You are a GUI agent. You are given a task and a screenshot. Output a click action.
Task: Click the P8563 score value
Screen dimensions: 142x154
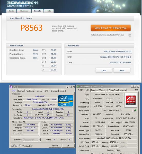tap(31, 28)
